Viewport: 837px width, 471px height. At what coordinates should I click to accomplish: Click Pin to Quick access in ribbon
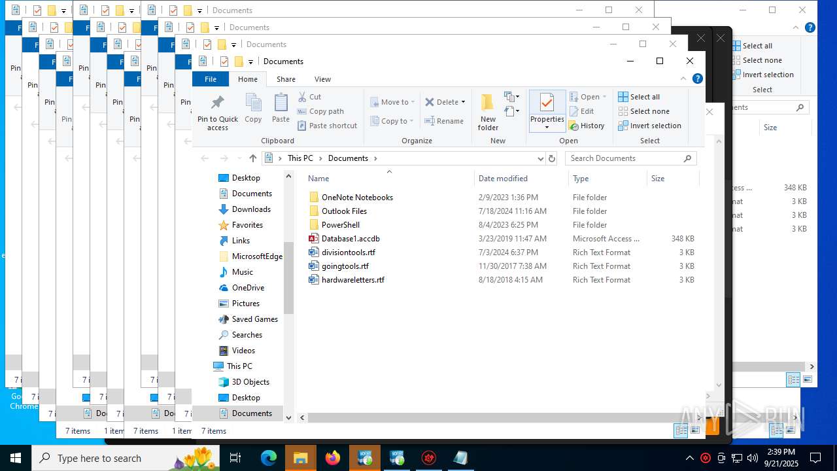pyautogui.click(x=218, y=113)
